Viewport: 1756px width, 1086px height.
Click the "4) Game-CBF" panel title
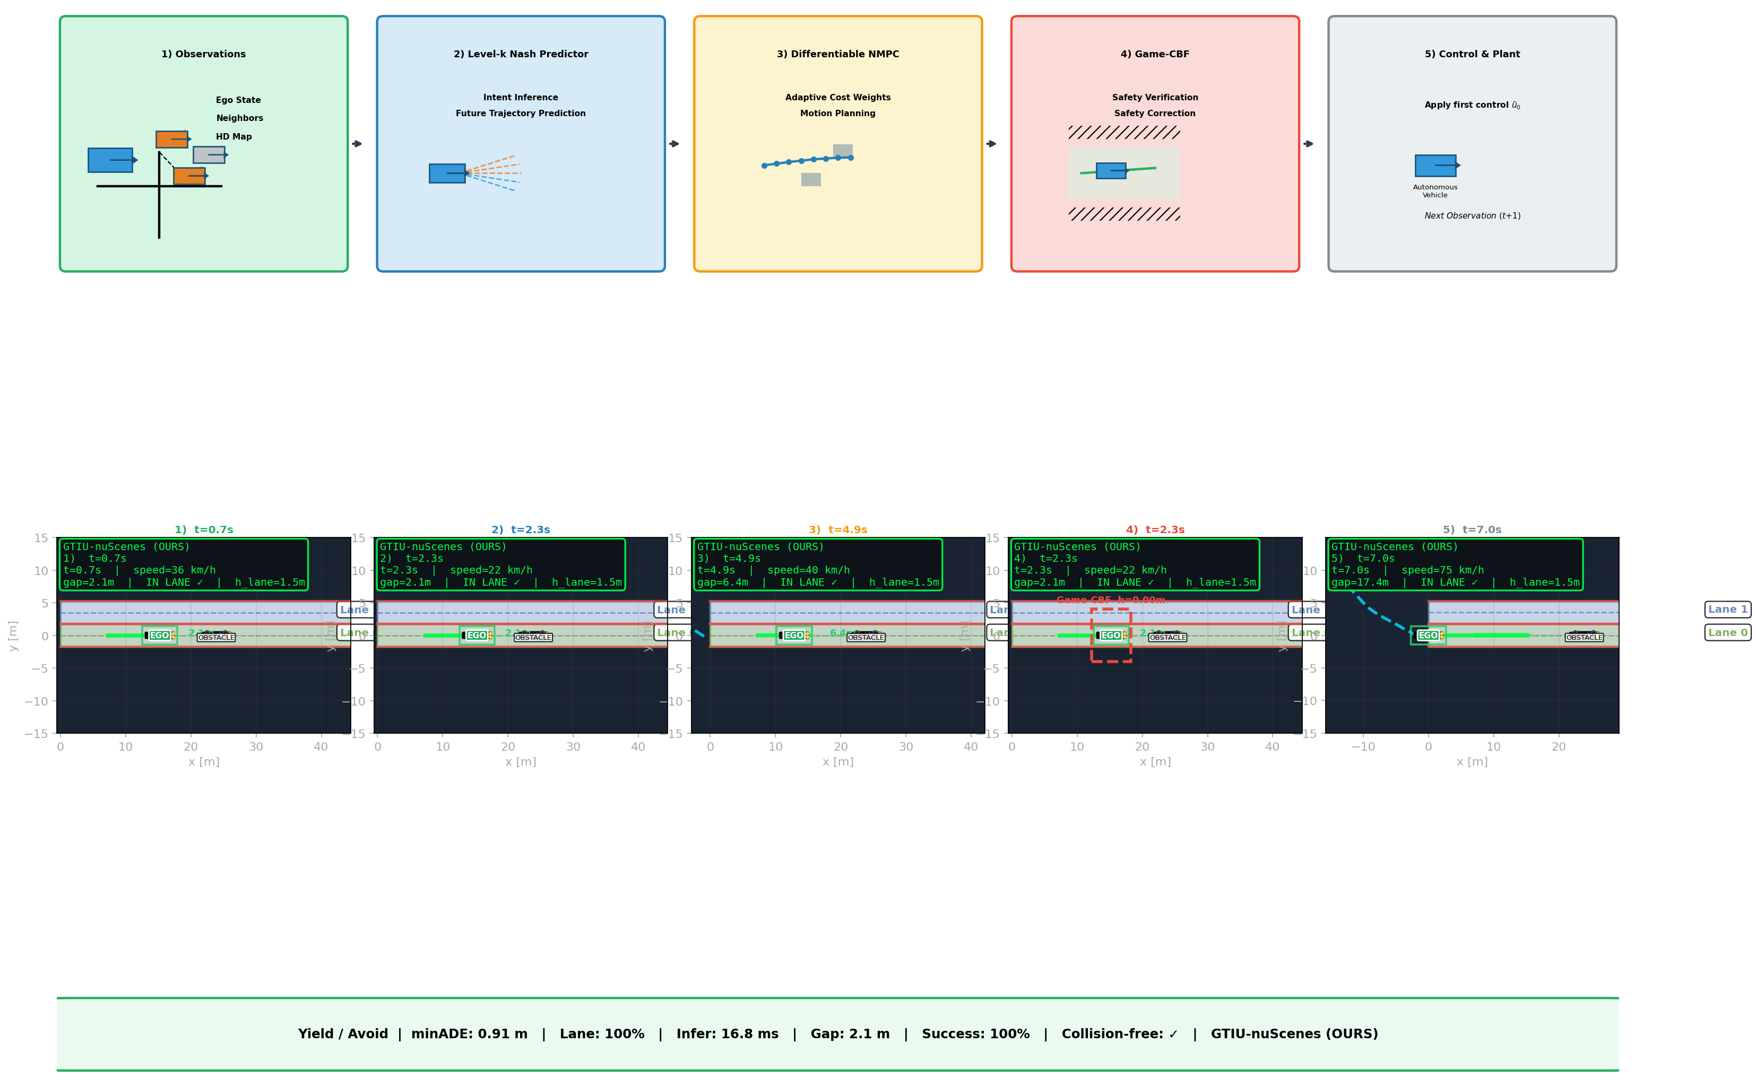tap(1155, 54)
